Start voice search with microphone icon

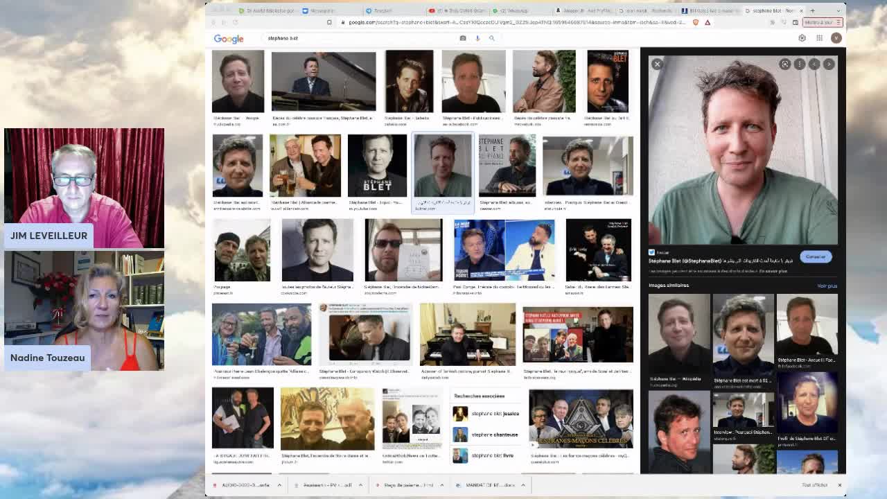click(477, 38)
